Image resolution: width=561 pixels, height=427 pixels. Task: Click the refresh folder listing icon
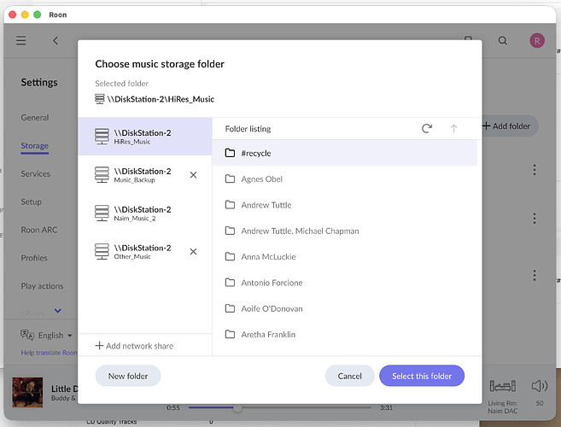[427, 129]
